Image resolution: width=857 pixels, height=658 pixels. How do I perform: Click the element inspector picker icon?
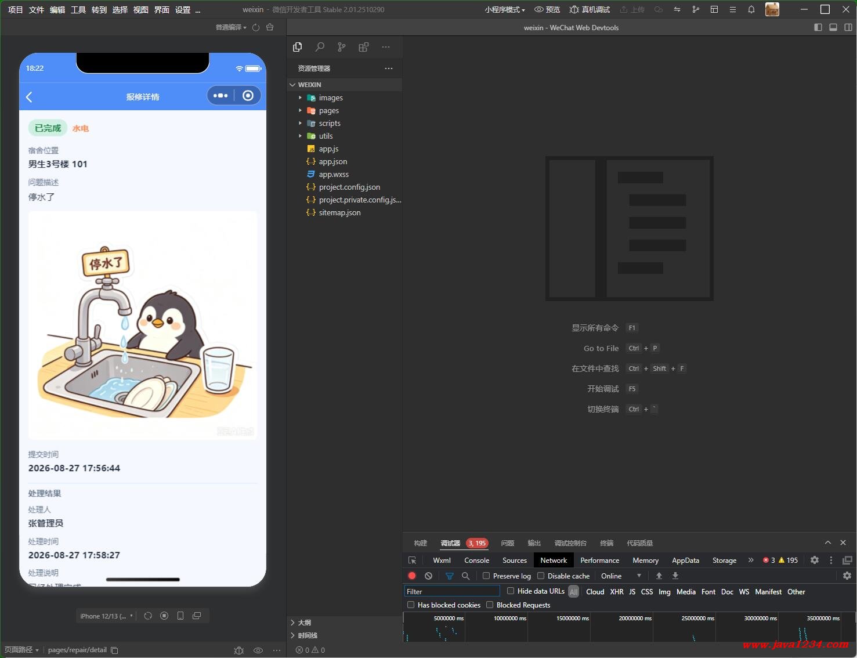point(413,560)
